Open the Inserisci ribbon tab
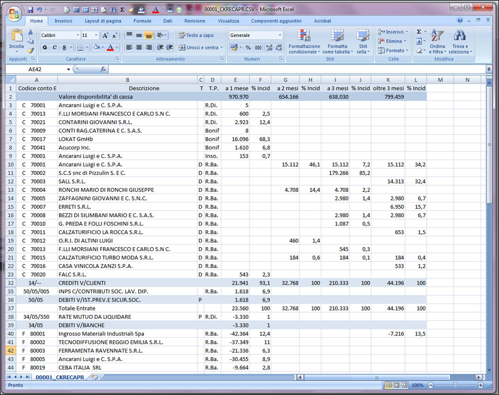 coord(63,21)
